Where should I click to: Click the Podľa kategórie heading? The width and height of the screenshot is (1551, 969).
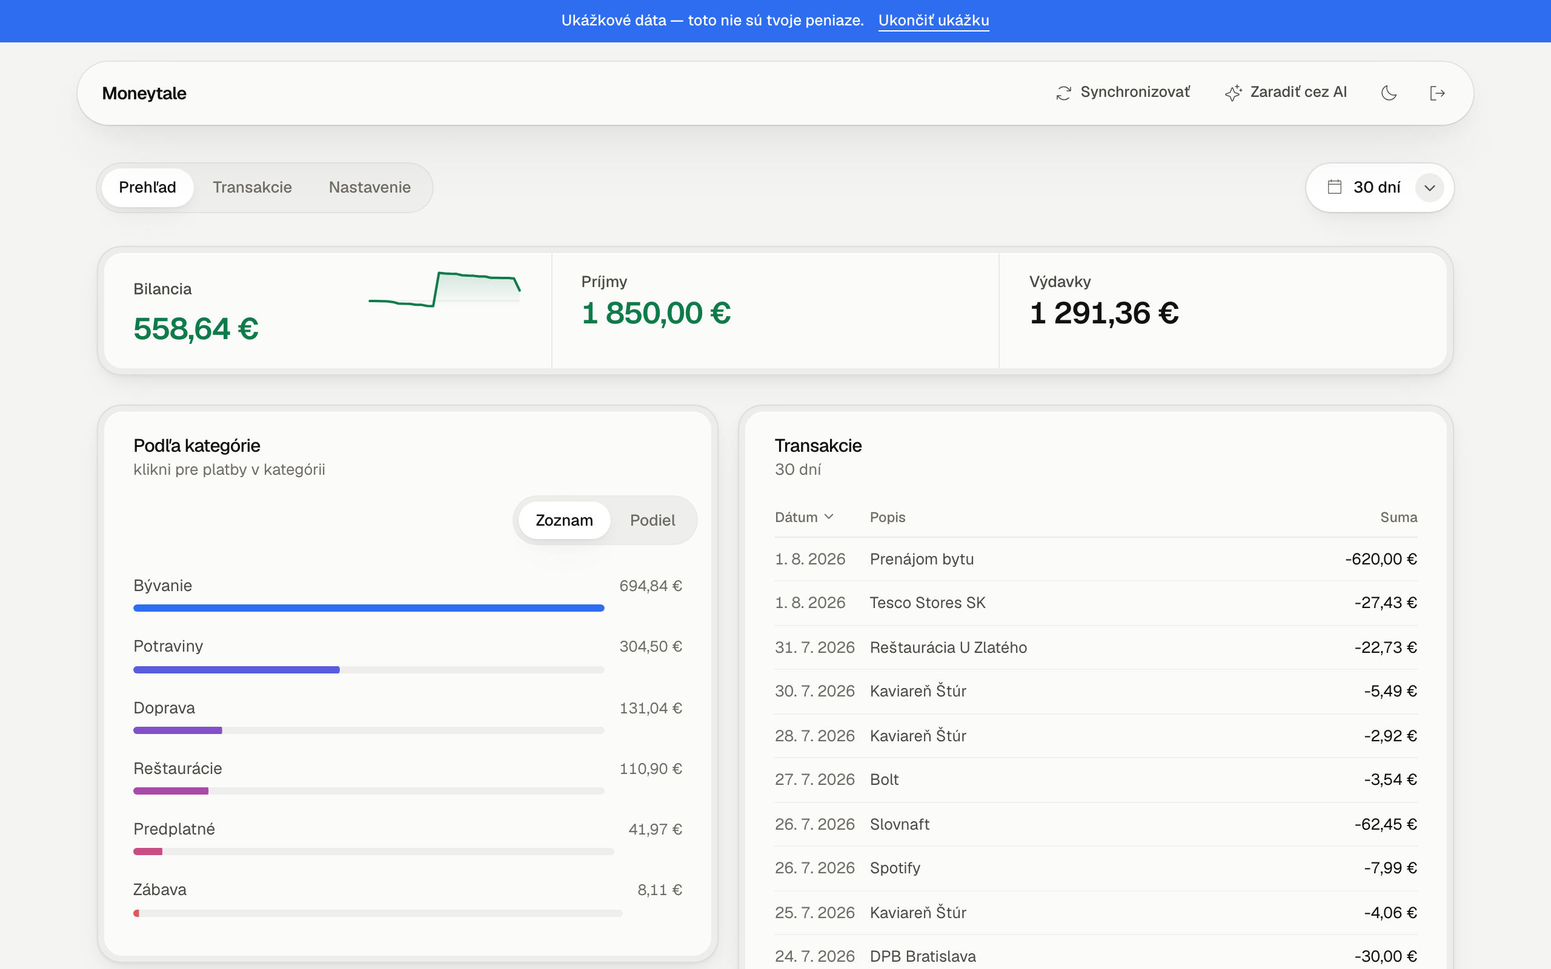click(x=197, y=445)
